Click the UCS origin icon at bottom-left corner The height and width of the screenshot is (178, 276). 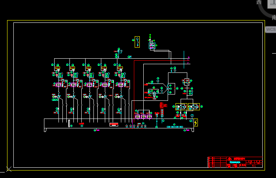click(x=9, y=169)
